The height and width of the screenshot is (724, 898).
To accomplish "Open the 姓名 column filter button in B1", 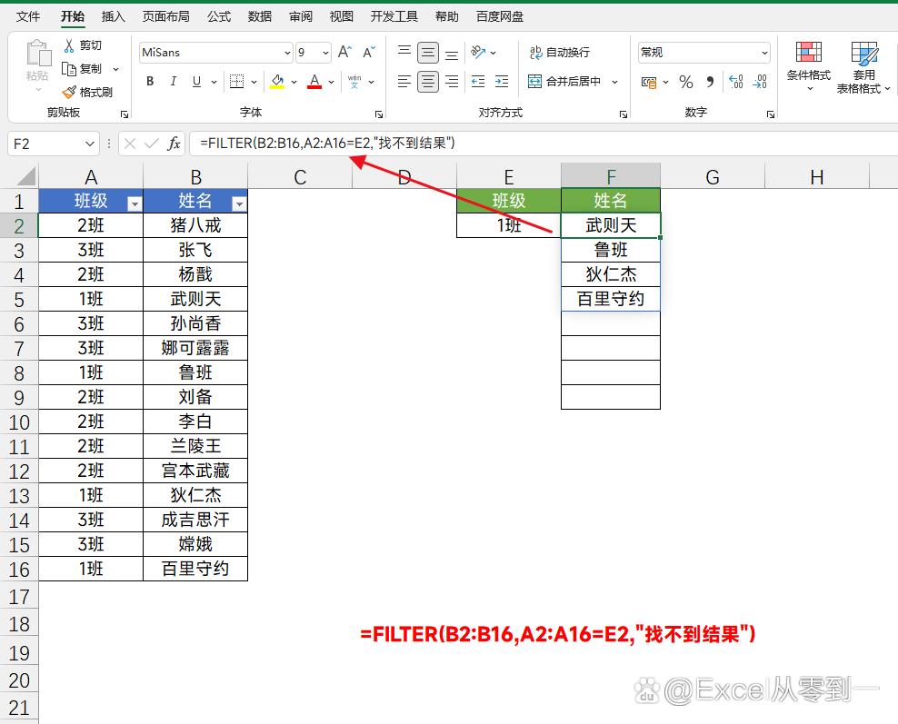I will [x=239, y=203].
